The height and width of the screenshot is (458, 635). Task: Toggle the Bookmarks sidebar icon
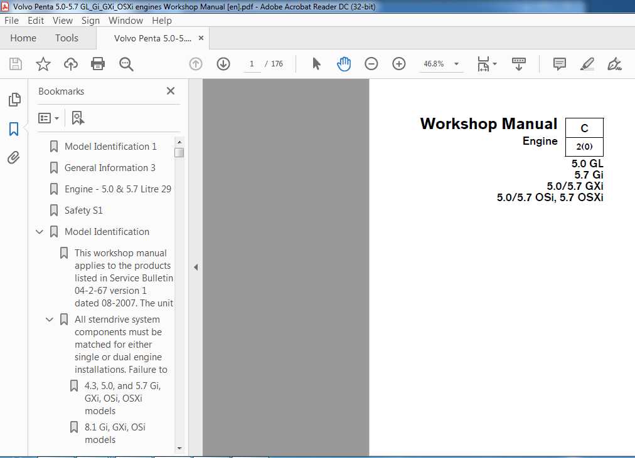coord(14,129)
